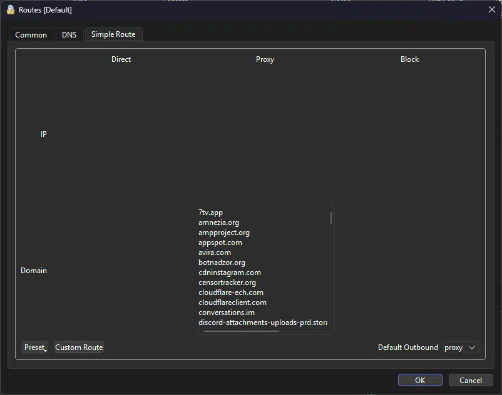Image resolution: width=502 pixels, height=395 pixels.
Task: Click the appspot.com line
Action: tap(220, 242)
